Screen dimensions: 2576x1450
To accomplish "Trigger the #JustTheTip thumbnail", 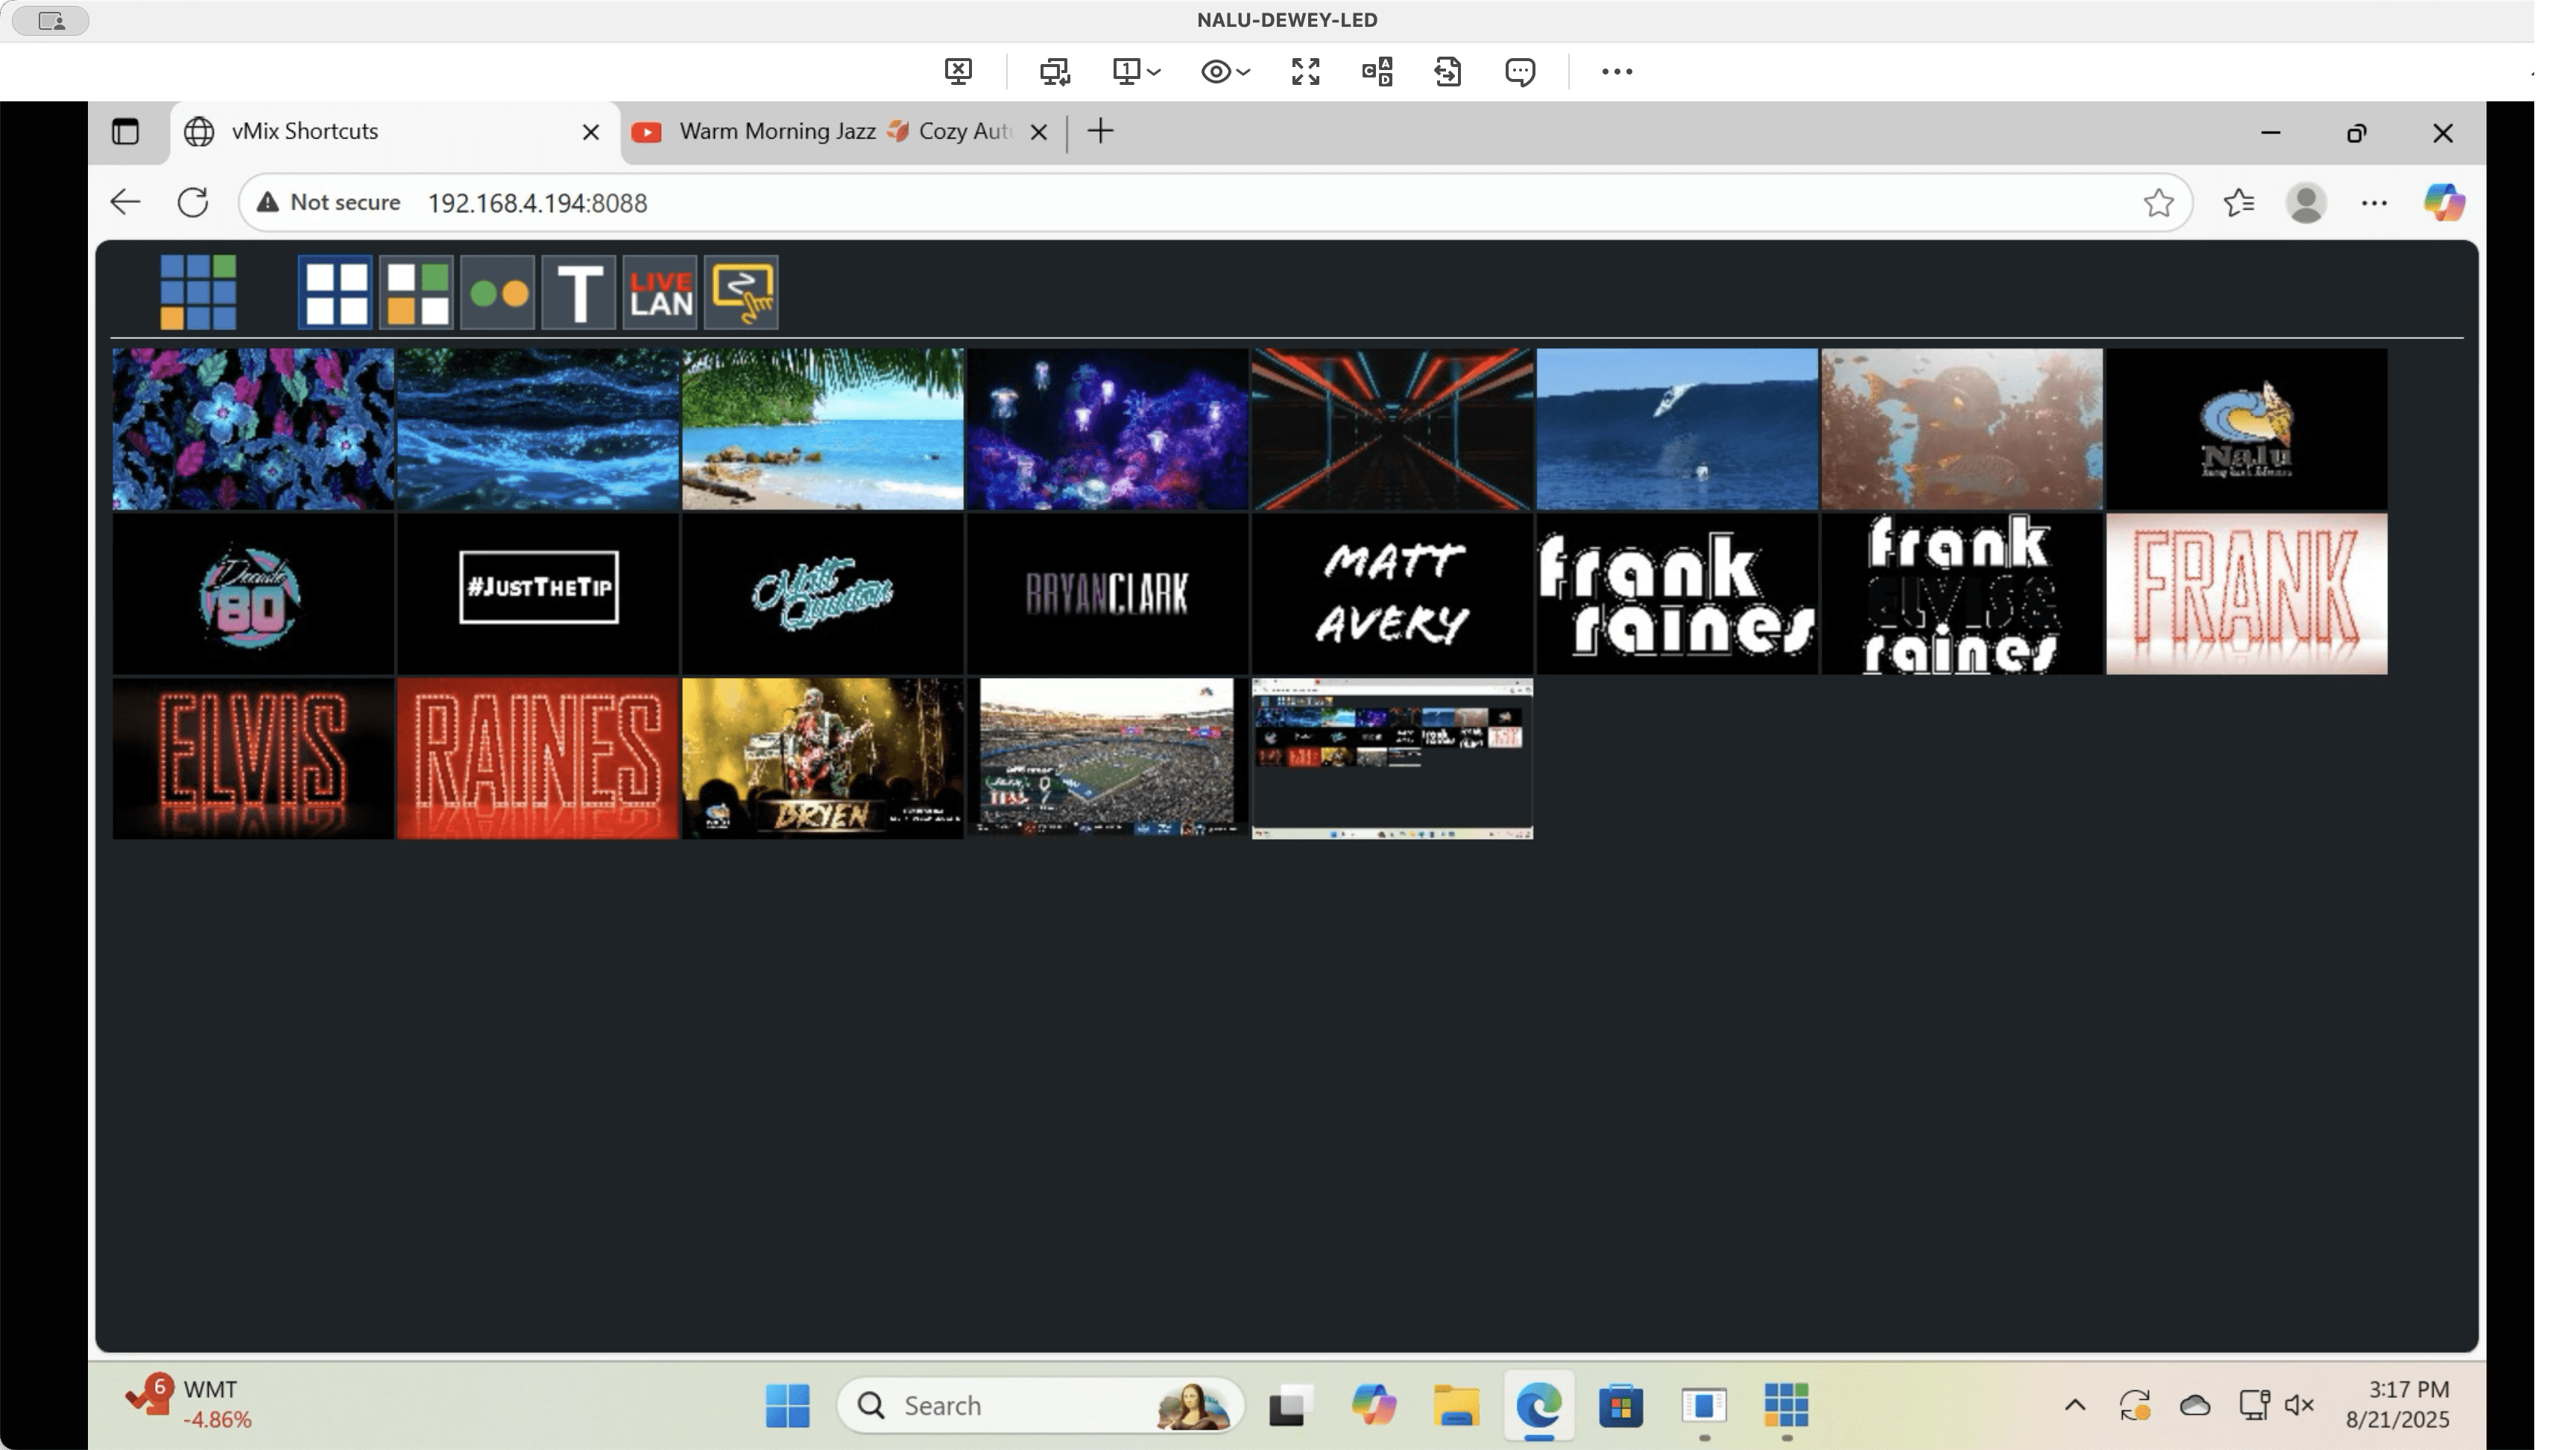I will [538, 594].
